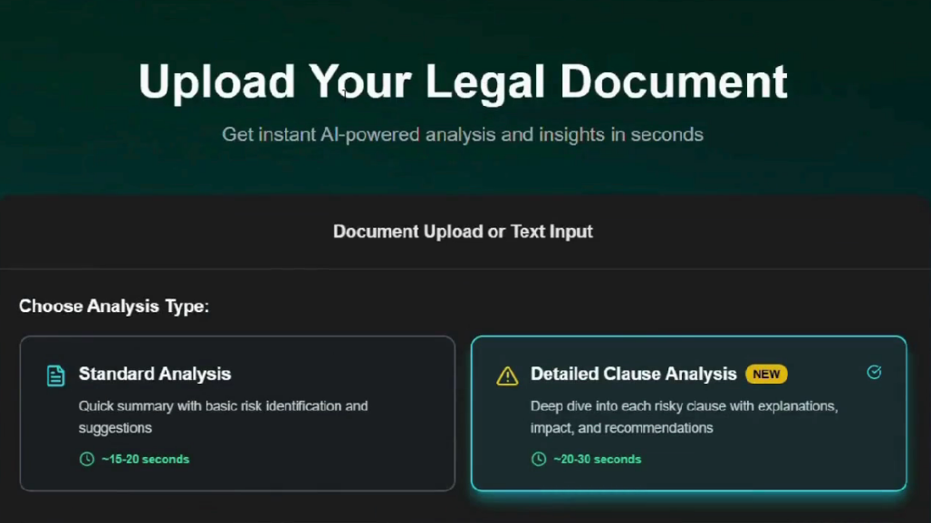Click the Deep dive clause description text
Viewport: 931px width, 523px height.
coord(684,417)
